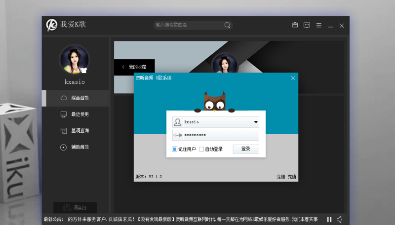Close the 我爱K歌 main window

[x=342, y=26]
